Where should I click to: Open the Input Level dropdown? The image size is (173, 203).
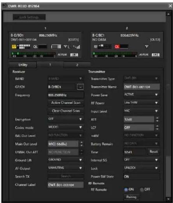click(x=141, y=111)
